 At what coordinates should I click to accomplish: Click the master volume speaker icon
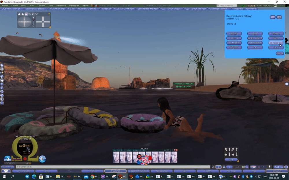click(x=243, y=167)
